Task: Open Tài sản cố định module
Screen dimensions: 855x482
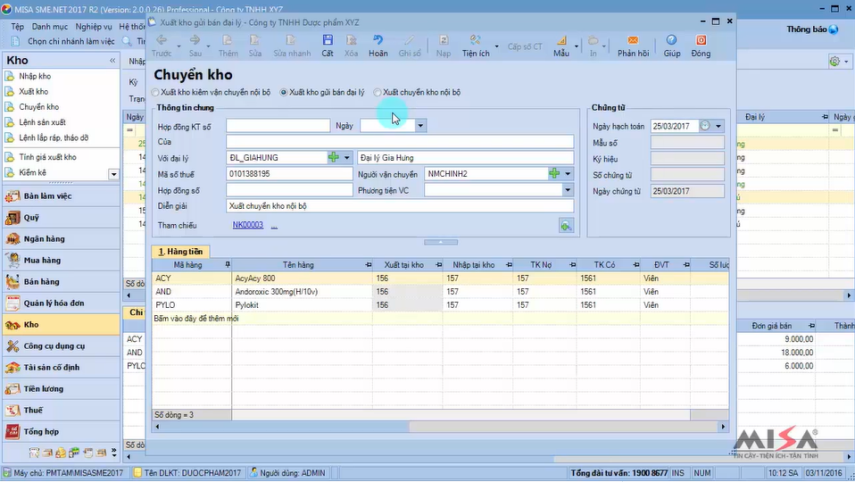Action: [x=61, y=368]
